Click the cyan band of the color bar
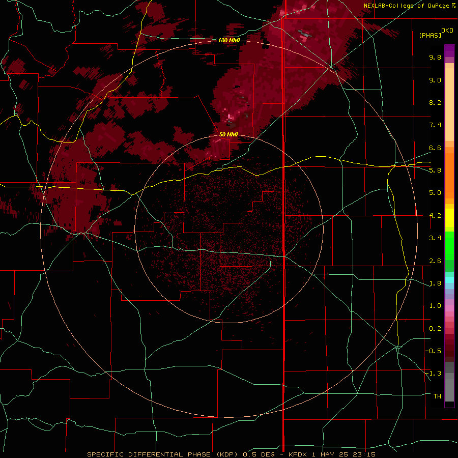This screenshot has width=458, height=458. click(449, 280)
